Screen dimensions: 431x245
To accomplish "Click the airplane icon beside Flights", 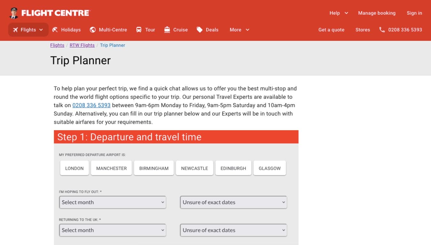I will (x=15, y=30).
